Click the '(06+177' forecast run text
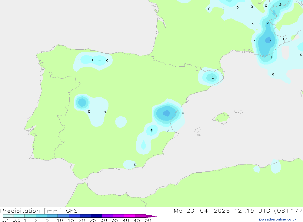The image size is (303, 222). coord(288,211)
